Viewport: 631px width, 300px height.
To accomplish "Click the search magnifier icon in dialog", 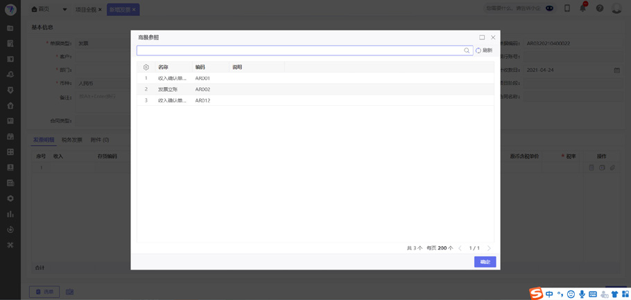I will 467,50.
